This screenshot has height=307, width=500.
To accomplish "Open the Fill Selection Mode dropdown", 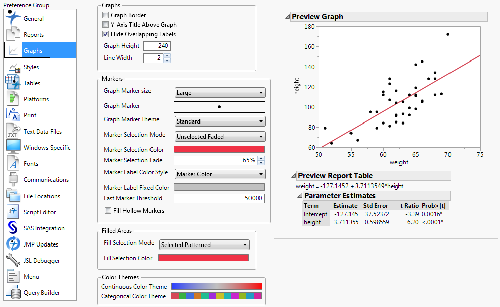I will [x=205, y=244].
